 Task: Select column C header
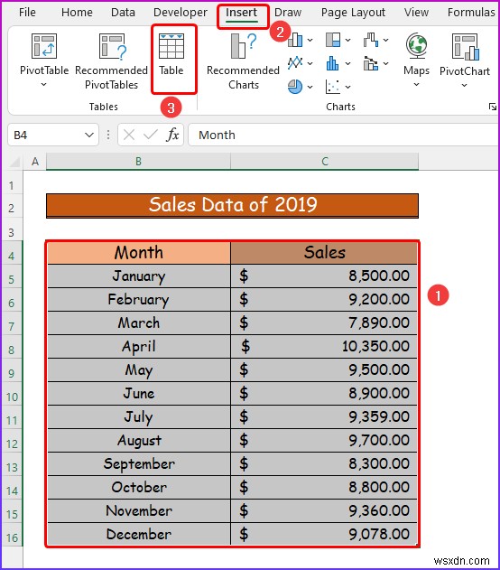point(325,162)
